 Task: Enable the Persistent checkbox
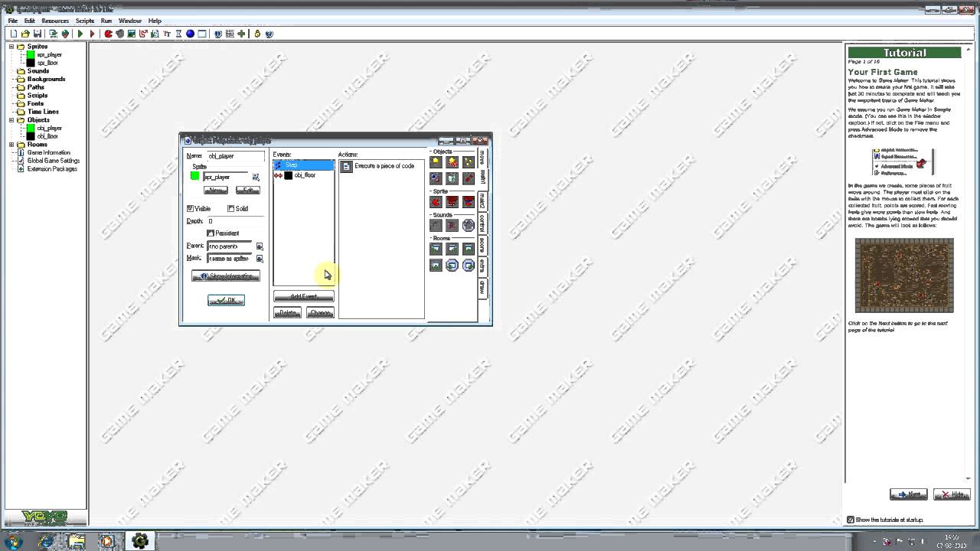point(211,233)
